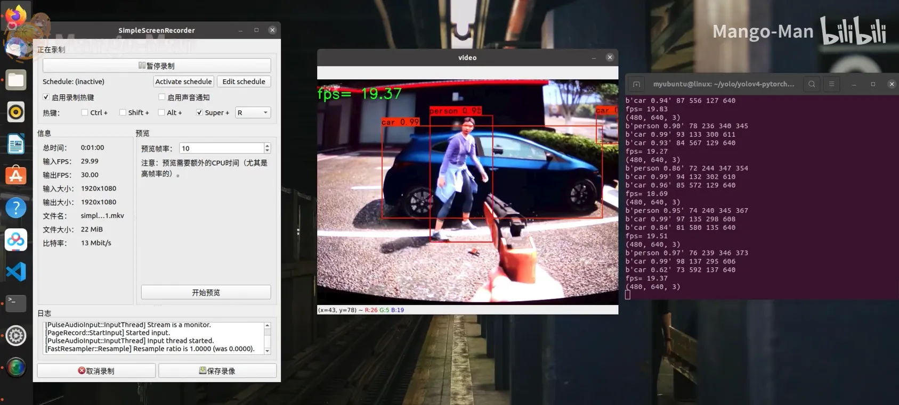Open the terminal hamburger menu
The width and height of the screenshot is (899, 405).
coord(831,84)
